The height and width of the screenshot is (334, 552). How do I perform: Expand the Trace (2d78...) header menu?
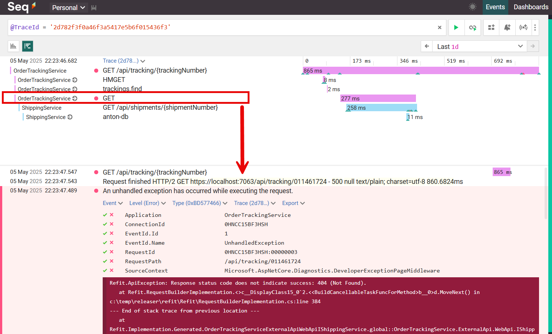(x=124, y=61)
